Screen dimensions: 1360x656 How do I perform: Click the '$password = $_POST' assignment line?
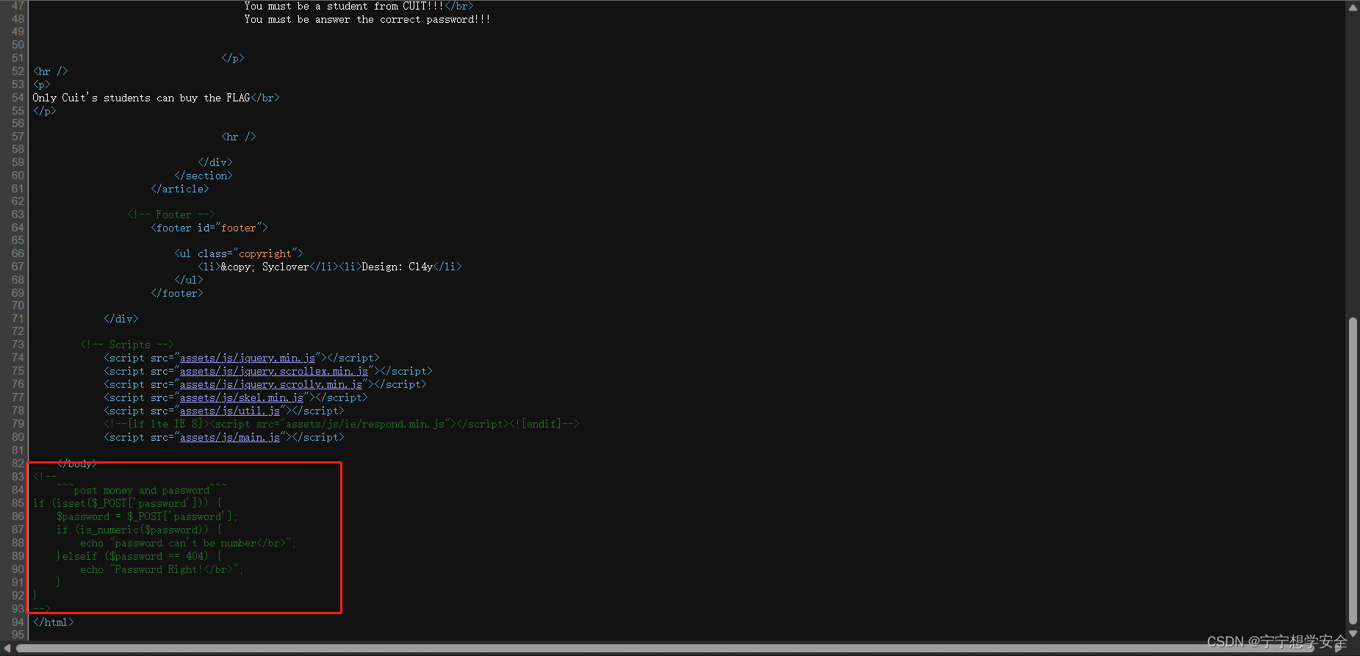(x=147, y=516)
